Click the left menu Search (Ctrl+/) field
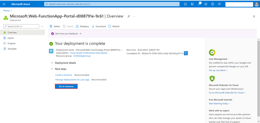Viewport: 260px width, 123px height. (x=21, y=26)
